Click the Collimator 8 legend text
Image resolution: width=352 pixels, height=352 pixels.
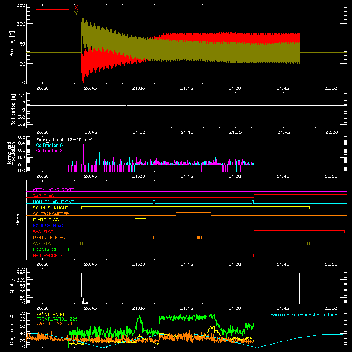(49, 145)
